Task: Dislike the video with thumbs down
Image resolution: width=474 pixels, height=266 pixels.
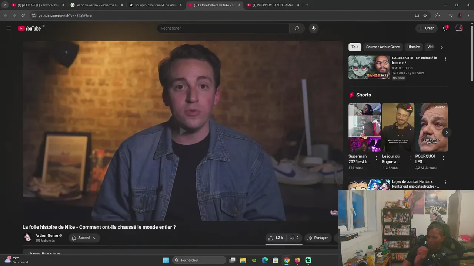Action: pos(294,238)
